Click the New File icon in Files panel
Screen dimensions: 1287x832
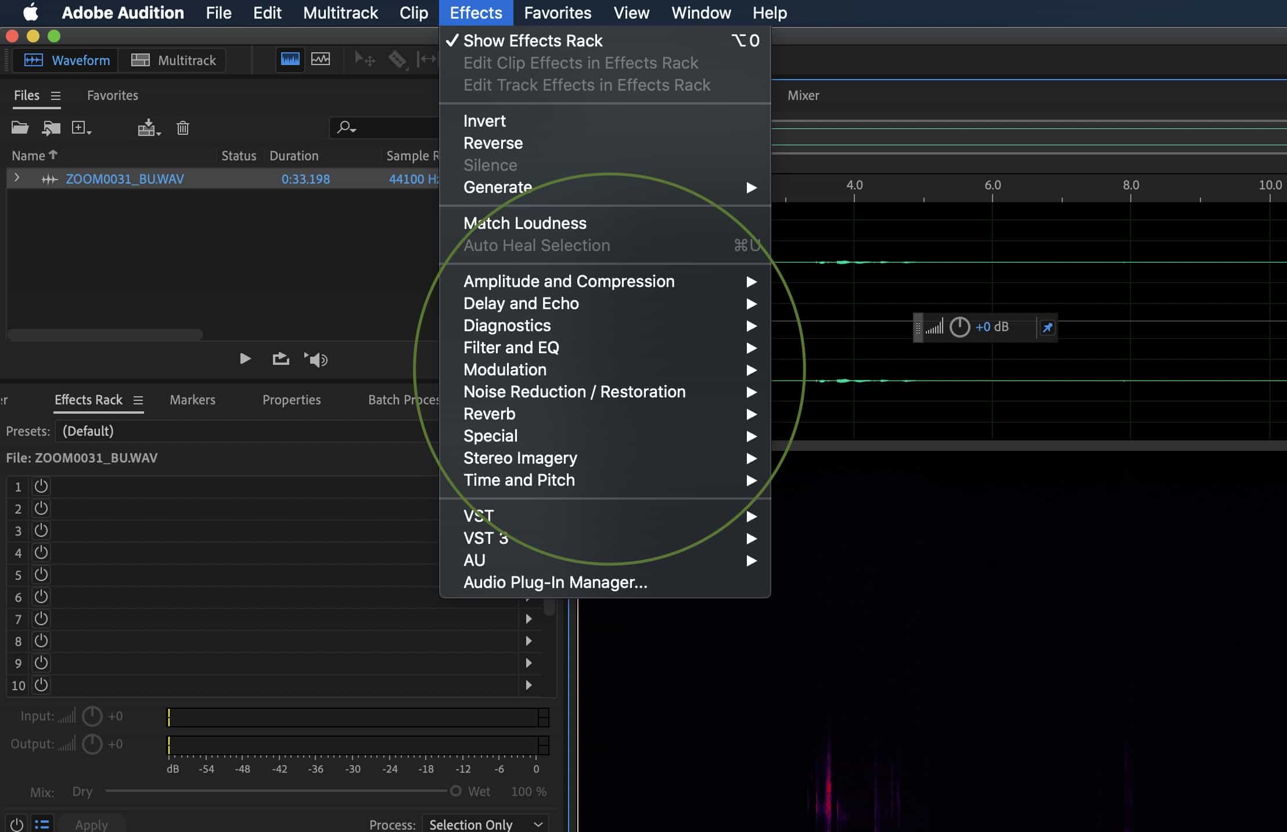coord(81,128)
